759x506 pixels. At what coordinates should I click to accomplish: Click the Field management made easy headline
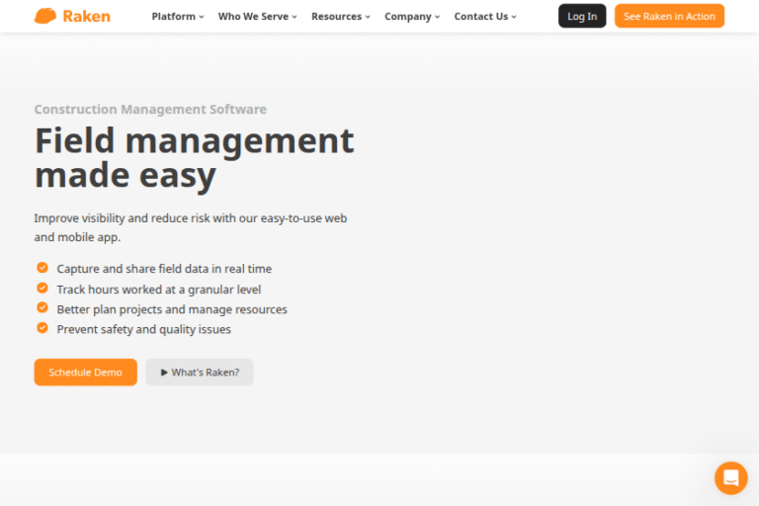(x=194, y=158)
